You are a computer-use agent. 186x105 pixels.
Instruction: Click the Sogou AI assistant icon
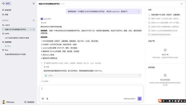[x=184, y=101]
